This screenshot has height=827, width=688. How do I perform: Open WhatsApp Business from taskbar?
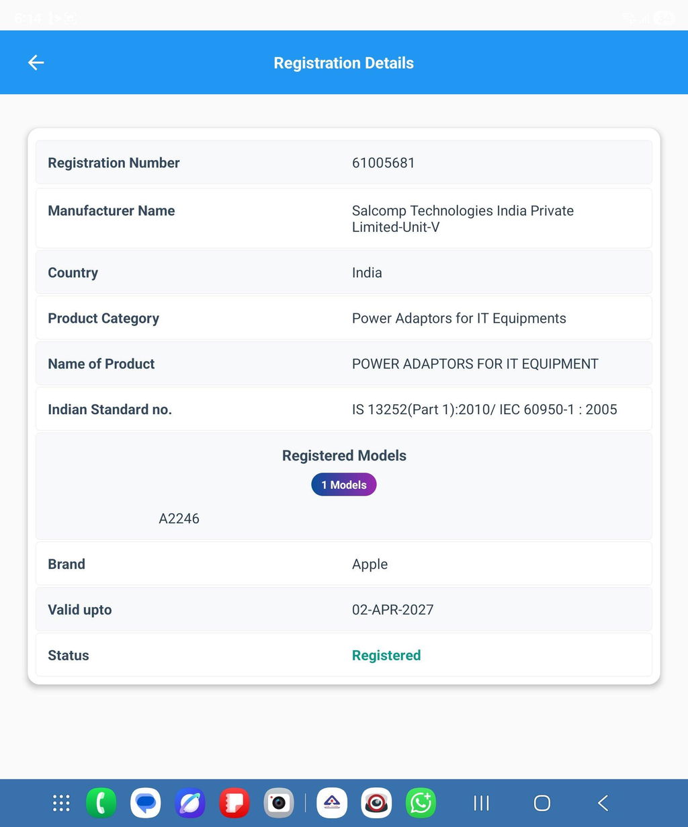click(x=421, y=803)
